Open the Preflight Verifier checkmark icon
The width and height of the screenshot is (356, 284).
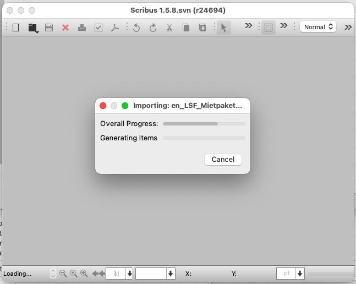click(98, 27)
